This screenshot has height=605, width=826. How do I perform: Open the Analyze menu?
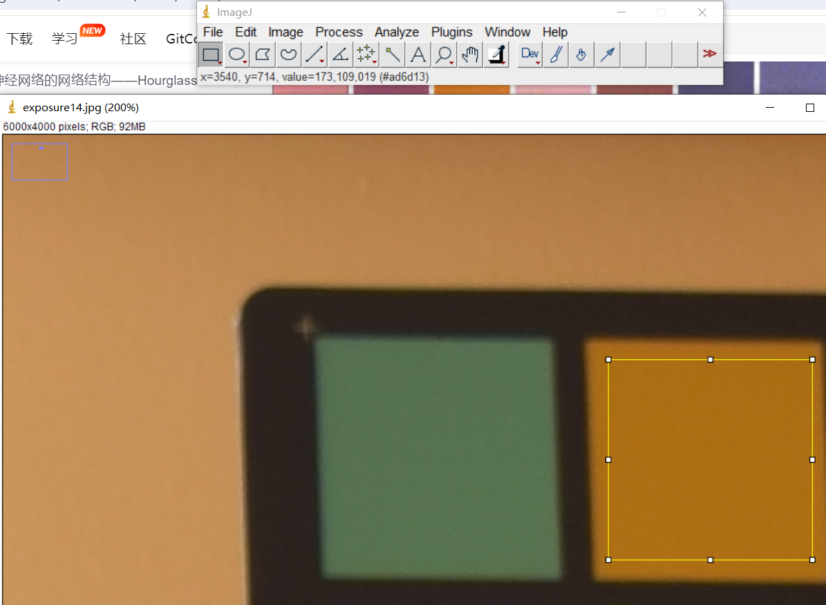[x=397, y=32]
